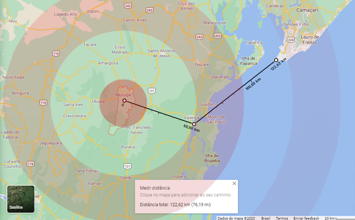Click Dados do mapa ©2020 text
This screenshot has height=220, width=355.
(x=236, y=218)
